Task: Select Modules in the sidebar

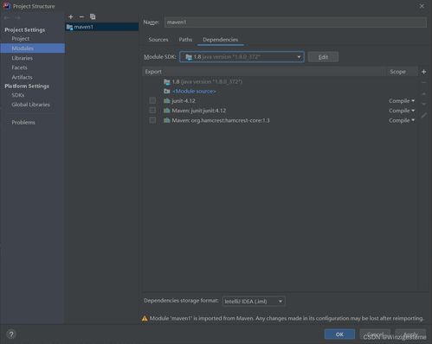Action: [x=32, y=48]
